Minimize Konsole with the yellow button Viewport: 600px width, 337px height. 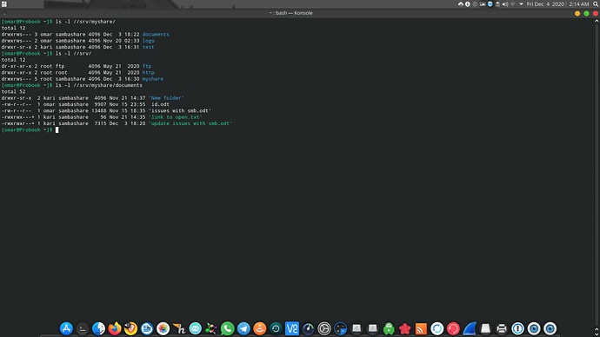[x=577, y=13]
